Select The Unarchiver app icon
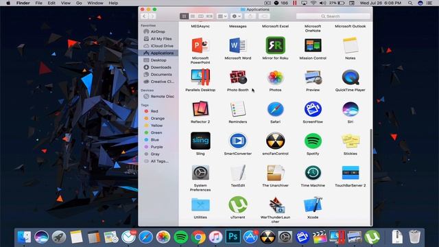This screenshot has height=247, width=439. [275, 173]
